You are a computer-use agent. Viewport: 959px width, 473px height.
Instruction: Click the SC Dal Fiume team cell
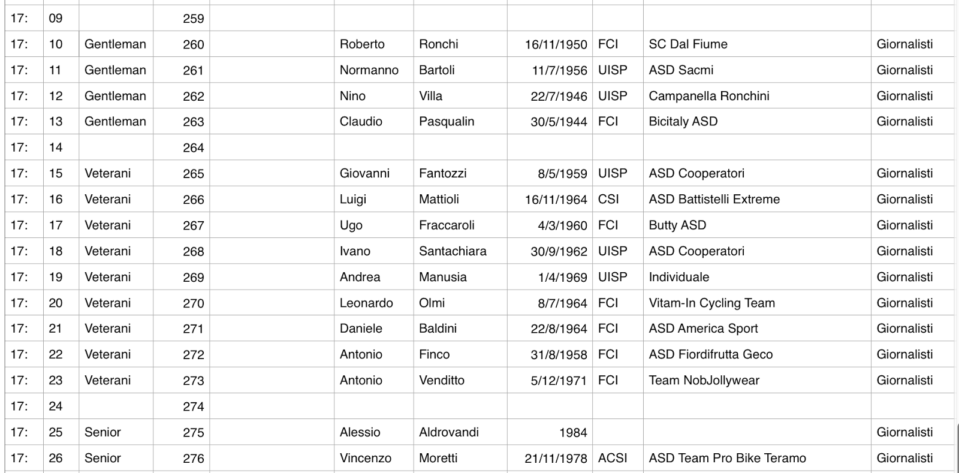point(757,44)
